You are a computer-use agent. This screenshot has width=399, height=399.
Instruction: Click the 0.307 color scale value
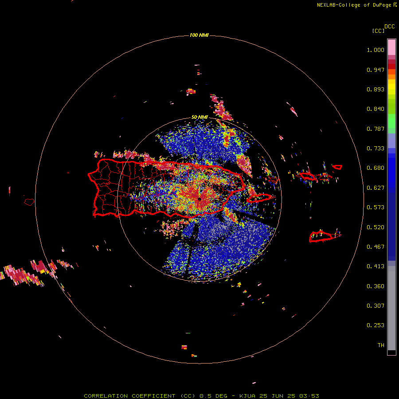[x=376, y=306]
